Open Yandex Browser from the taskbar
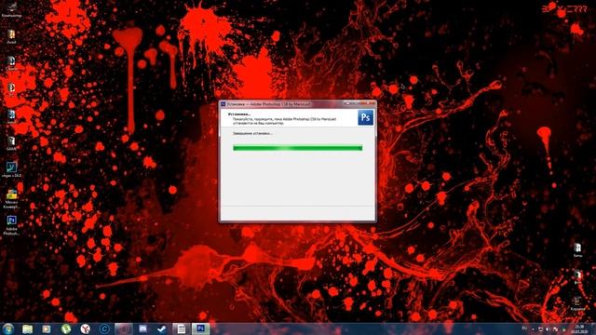This screenshot has height=335, width=596. [x=86, y=328]
